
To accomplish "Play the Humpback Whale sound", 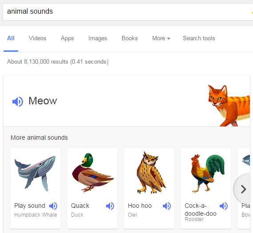I will 53,206.
